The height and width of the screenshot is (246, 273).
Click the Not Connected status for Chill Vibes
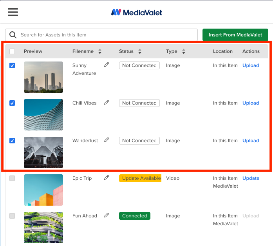click(x=139, y=103)
